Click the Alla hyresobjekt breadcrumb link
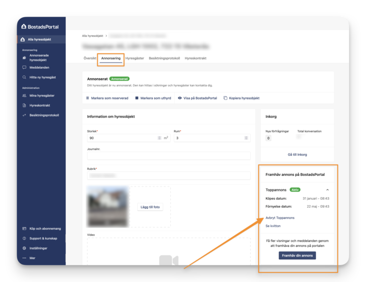366x282 pixels. [x=93, y=36]
